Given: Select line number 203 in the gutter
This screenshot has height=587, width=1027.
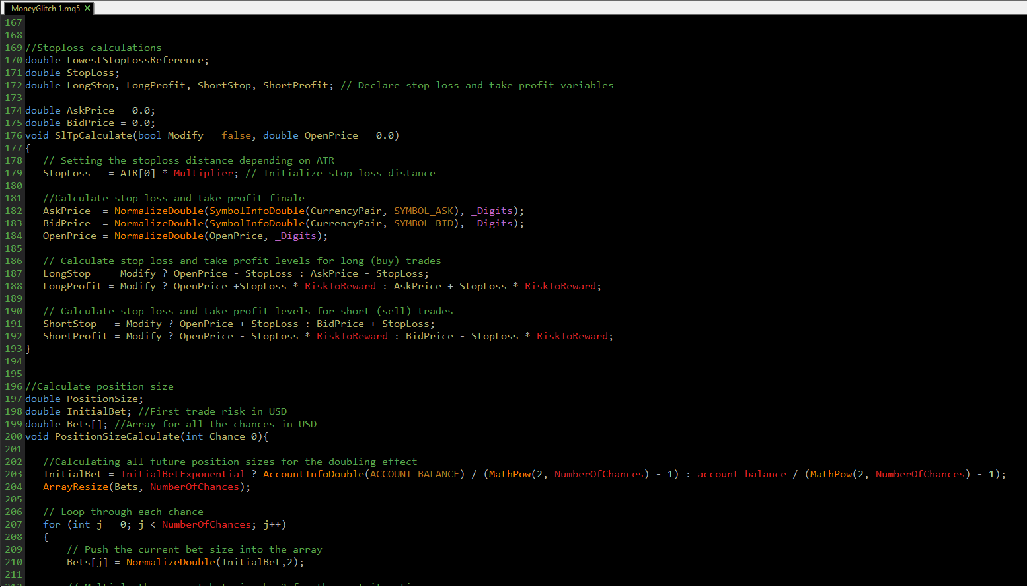Looking at the screenshot, I should pyautogui.click(x=13, y=474).
